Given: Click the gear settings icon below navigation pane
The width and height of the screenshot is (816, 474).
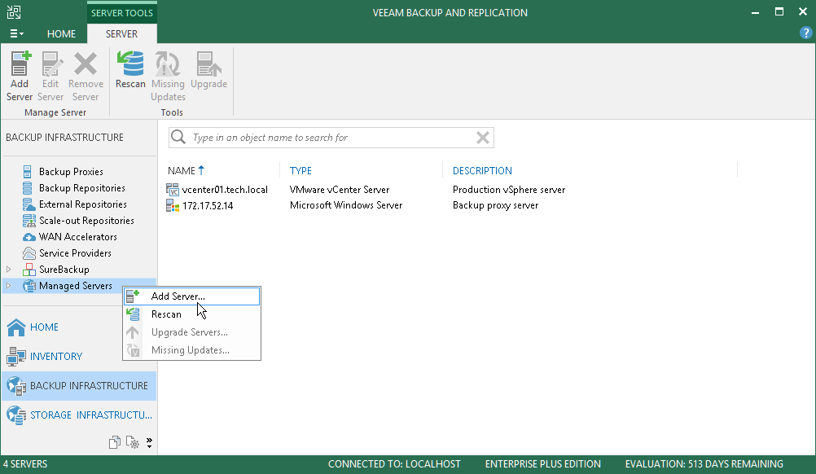Looking at the screenshot, I should pos(132,442).
